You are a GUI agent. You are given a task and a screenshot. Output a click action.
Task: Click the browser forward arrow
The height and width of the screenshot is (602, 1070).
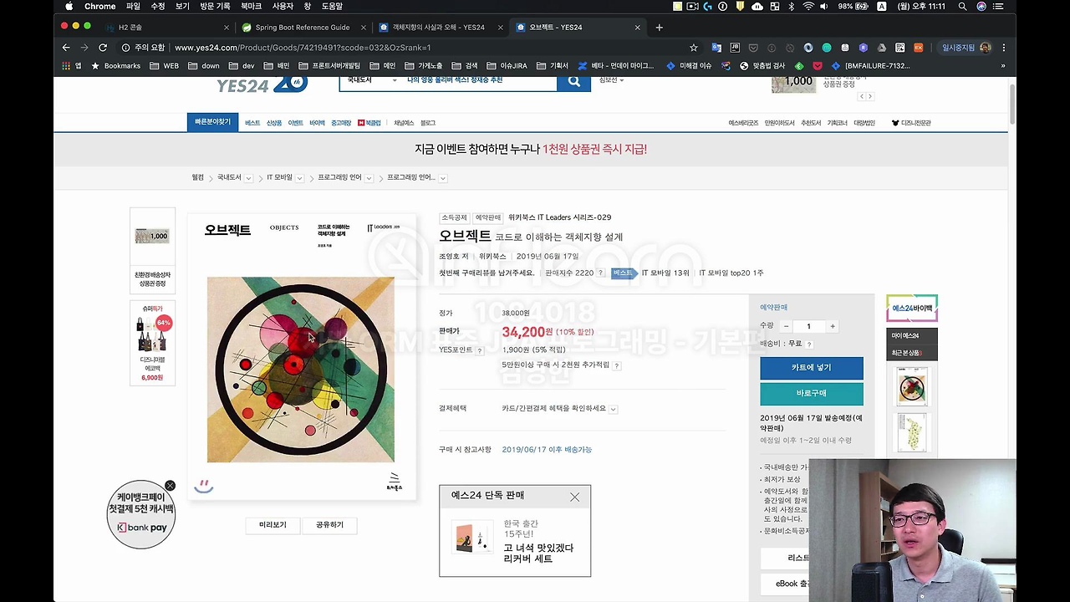click(x=84, y=48)
